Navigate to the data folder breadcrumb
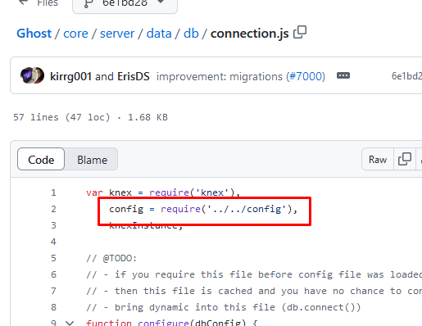The height and width of the screenshot is (326, 422). click(159, 34)
